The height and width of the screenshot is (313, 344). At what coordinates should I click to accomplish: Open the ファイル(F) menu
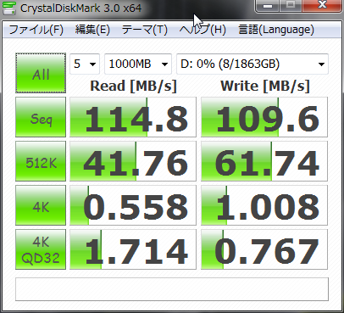pyautogui.click(x=36, y=30)
